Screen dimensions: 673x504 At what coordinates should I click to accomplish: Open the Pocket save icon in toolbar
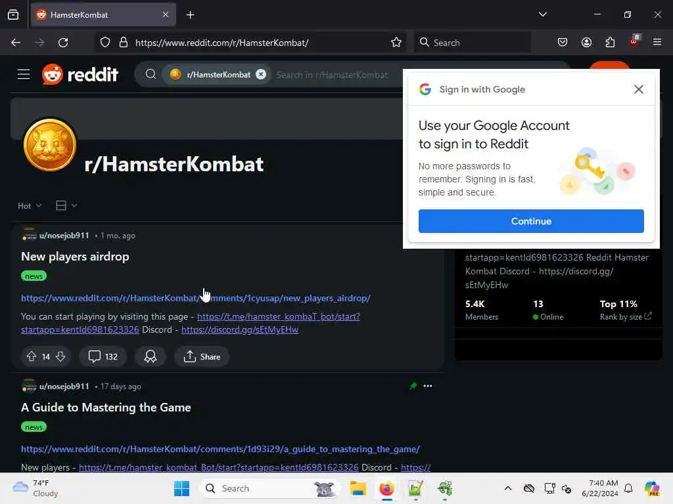(x=563, y=43)
